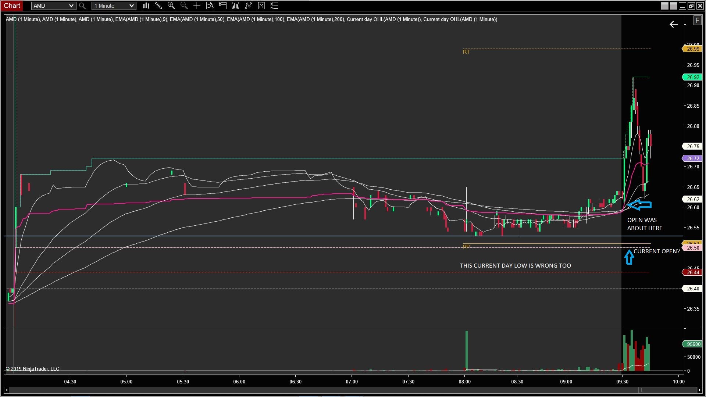Open the strategies line graph icon

point(249,6)
